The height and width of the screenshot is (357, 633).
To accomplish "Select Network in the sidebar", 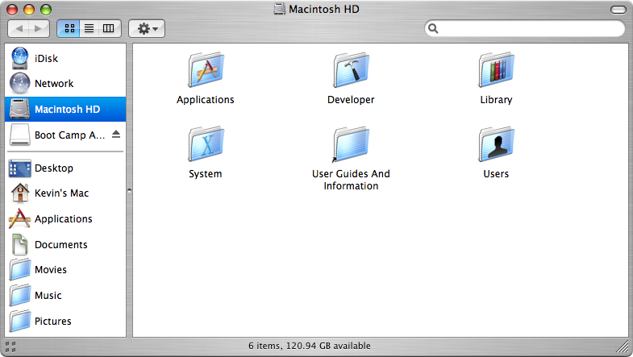I will pos(65,84).
